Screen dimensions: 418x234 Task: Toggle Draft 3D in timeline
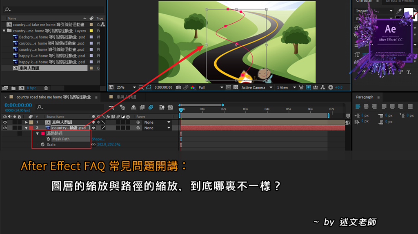(x=122, y=107)
